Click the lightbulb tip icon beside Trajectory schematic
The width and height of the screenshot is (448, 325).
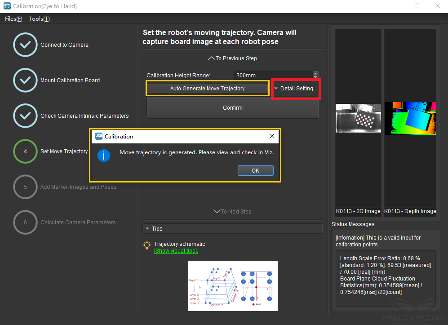147,245
